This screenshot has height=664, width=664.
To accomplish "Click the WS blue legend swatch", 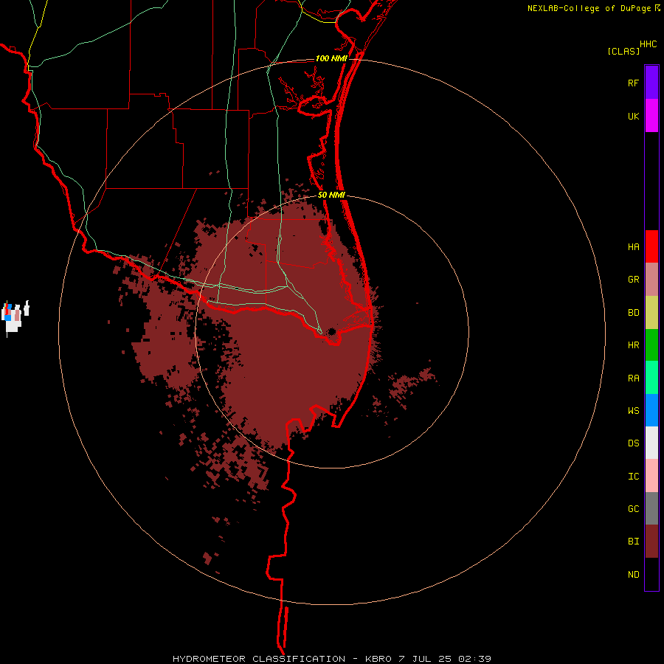I will point(651,410).
